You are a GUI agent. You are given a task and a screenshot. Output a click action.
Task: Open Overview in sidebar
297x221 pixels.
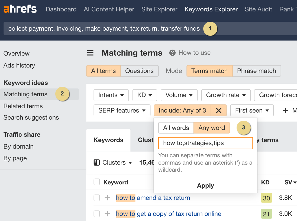tap(17, 53)
